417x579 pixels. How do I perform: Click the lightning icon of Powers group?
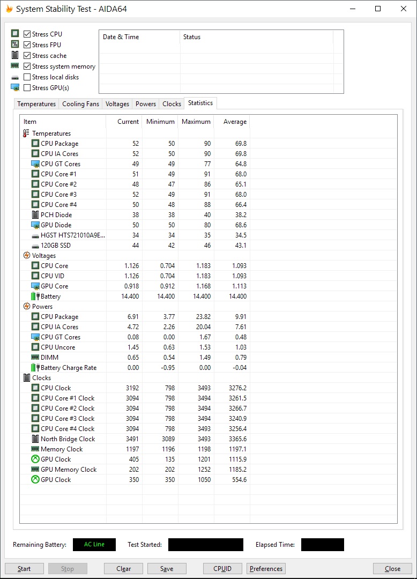point(27,306)
